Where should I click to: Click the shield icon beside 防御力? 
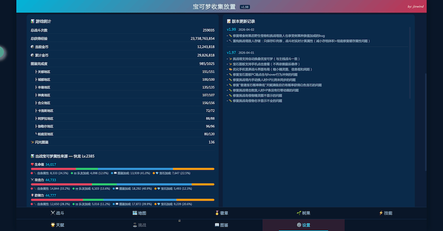pos(32,195)
